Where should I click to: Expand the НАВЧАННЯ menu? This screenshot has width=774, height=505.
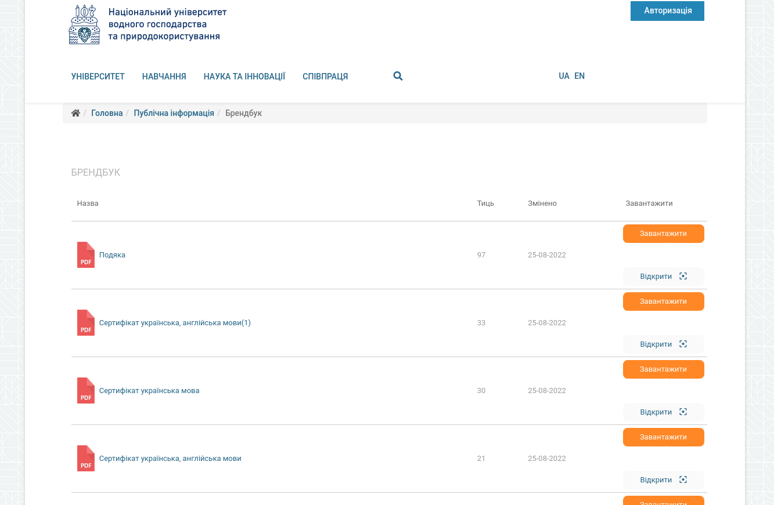[164, 77]
